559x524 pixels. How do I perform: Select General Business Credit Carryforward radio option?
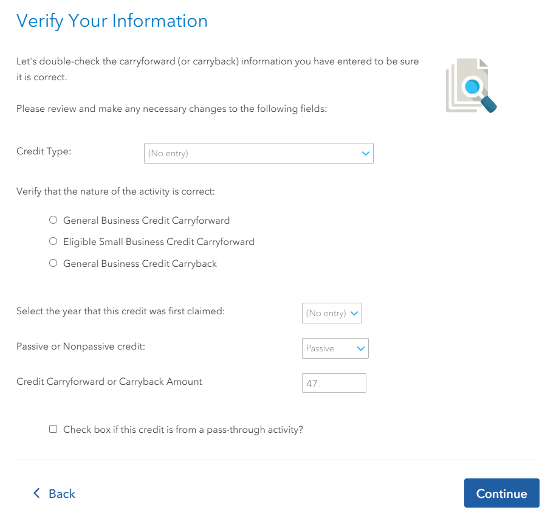click(53, 220)
